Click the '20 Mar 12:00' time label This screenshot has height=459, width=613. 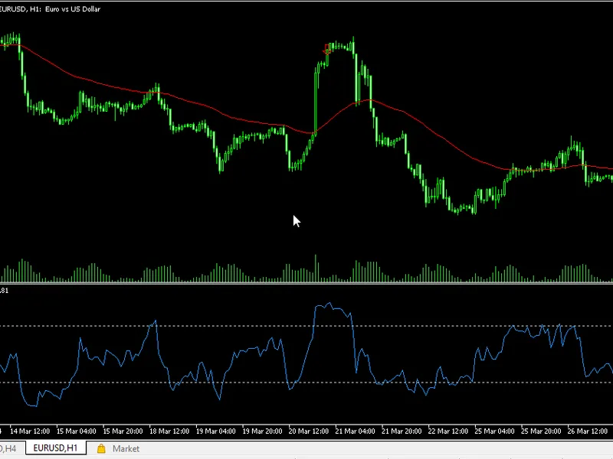pos(309,431)
